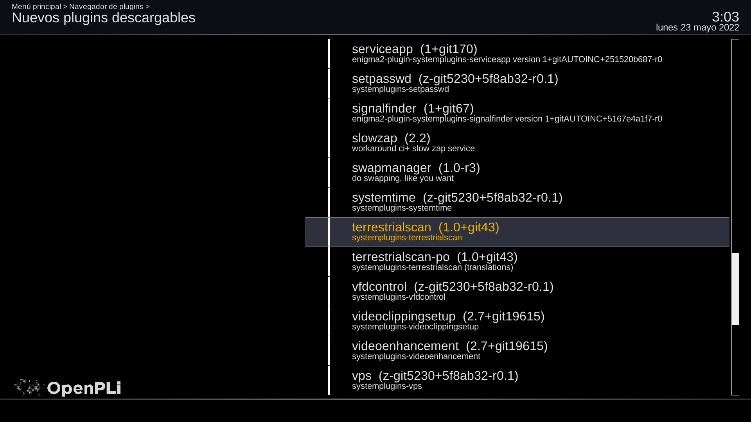Click the OpenPLi logo
Screen dimensions: 751x422
(x=67, y=388)
